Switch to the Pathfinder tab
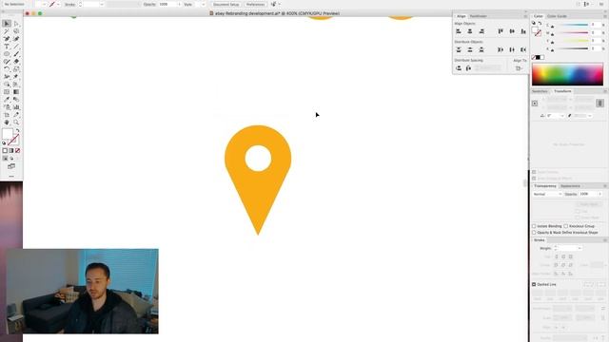The image size is (609, 342). 478,16
